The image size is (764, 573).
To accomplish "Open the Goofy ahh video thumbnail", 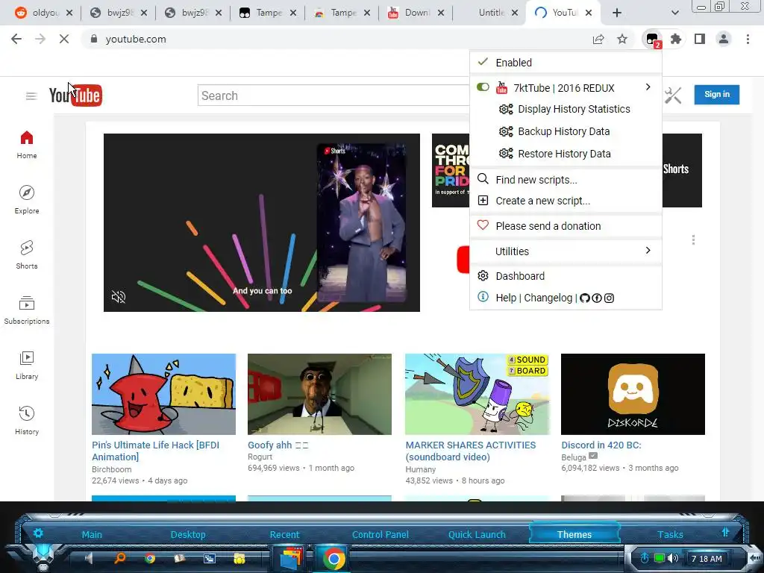I will click(x=319, y=394).
